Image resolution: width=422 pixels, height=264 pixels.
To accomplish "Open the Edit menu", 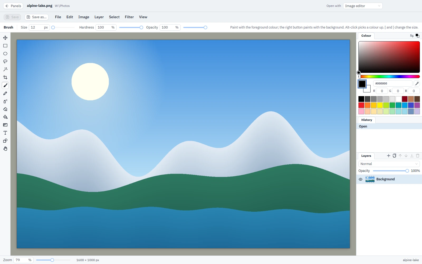I will coord(70,17).
